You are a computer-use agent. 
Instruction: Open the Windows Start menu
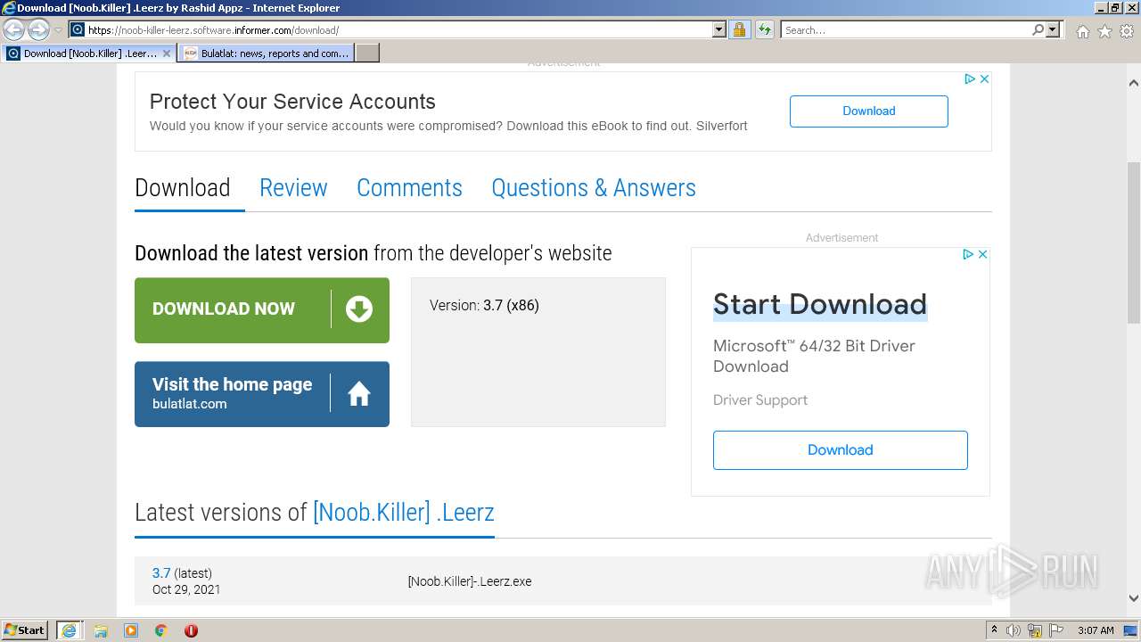click(x=25, y=630)
